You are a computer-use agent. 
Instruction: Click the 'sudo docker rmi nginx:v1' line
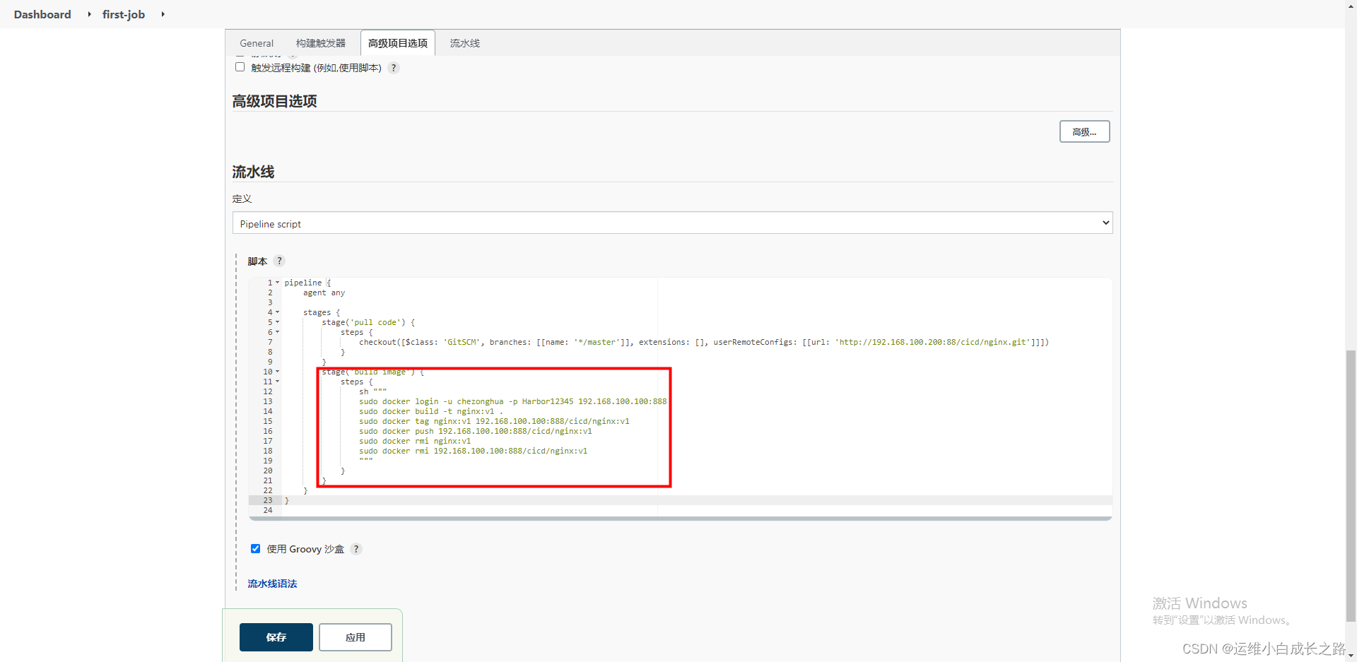pos(415,441)
